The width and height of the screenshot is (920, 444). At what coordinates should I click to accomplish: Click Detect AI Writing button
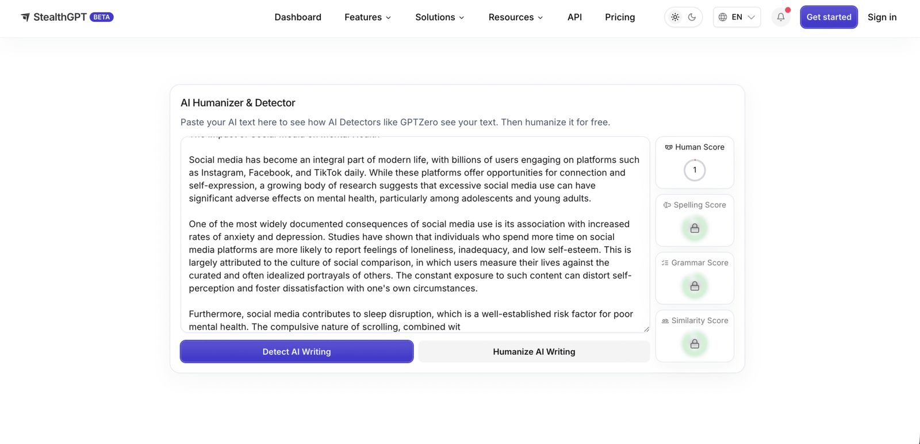[x=297, y=351]
